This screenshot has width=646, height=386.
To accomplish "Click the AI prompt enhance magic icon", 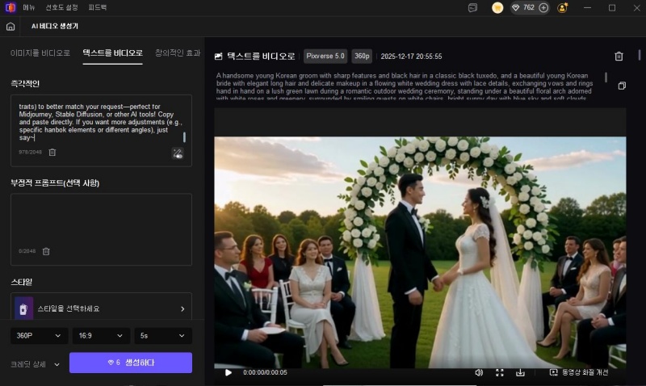I will [178, 152].
